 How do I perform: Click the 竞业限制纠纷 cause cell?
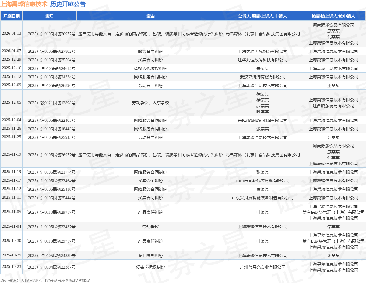click(x=151, y=256)
